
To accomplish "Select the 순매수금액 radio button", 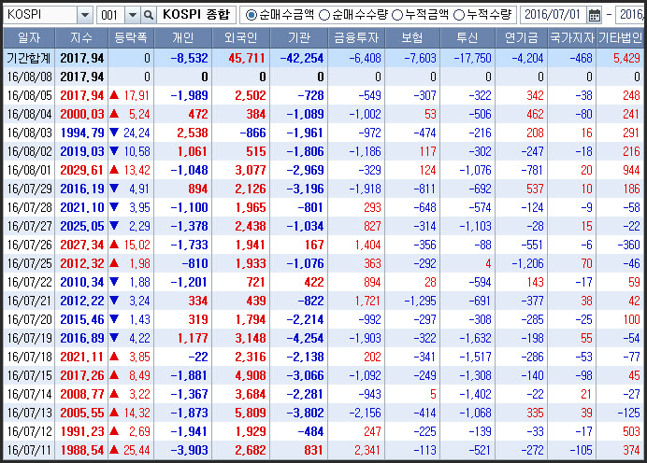I will coord(251,15).
